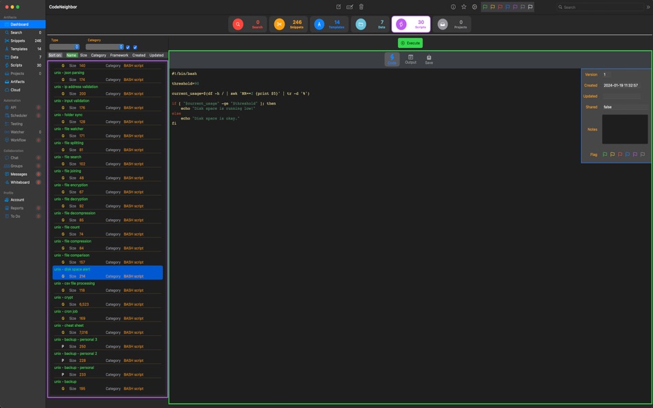Toggle the first checkbox beside Category dropdown
653x408 pixels.
point(128,47)
